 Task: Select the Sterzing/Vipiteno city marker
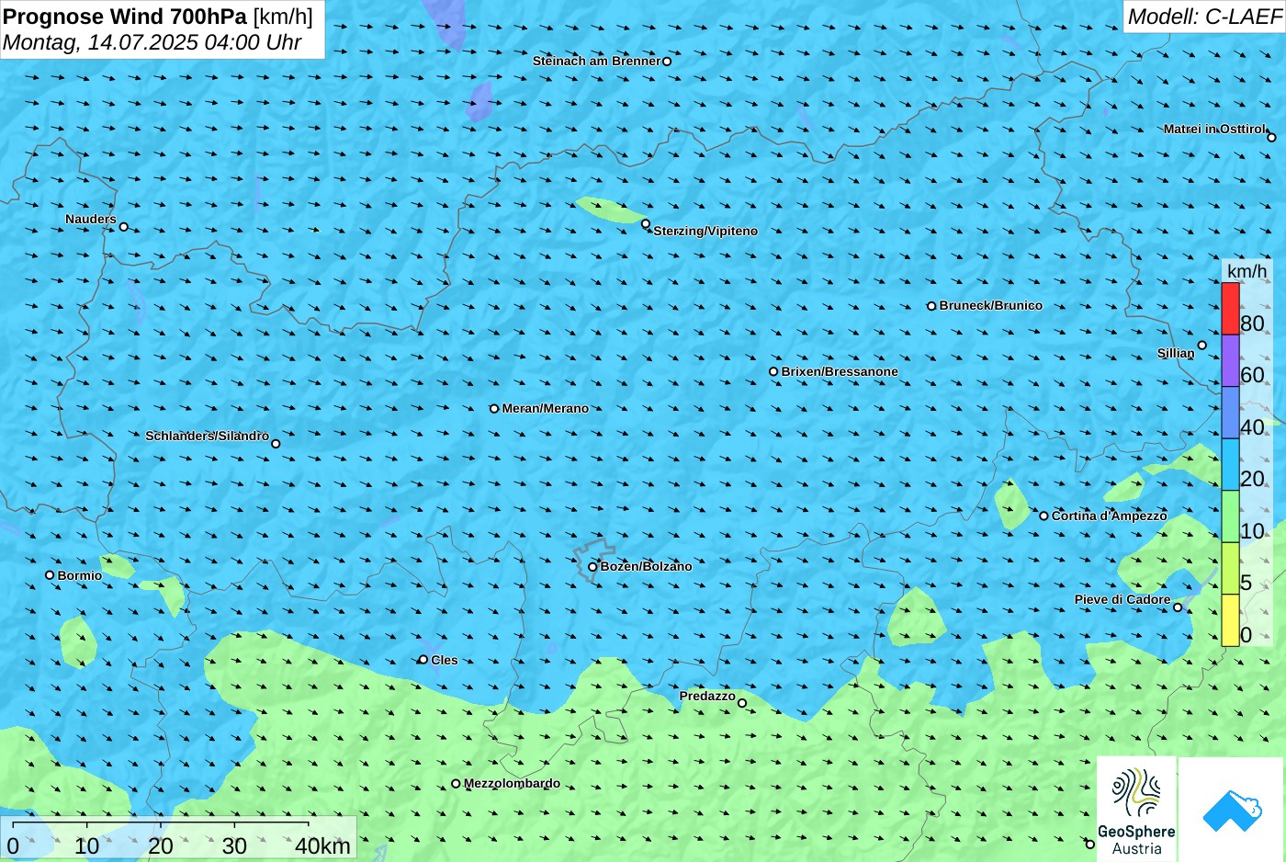[646, 223]
